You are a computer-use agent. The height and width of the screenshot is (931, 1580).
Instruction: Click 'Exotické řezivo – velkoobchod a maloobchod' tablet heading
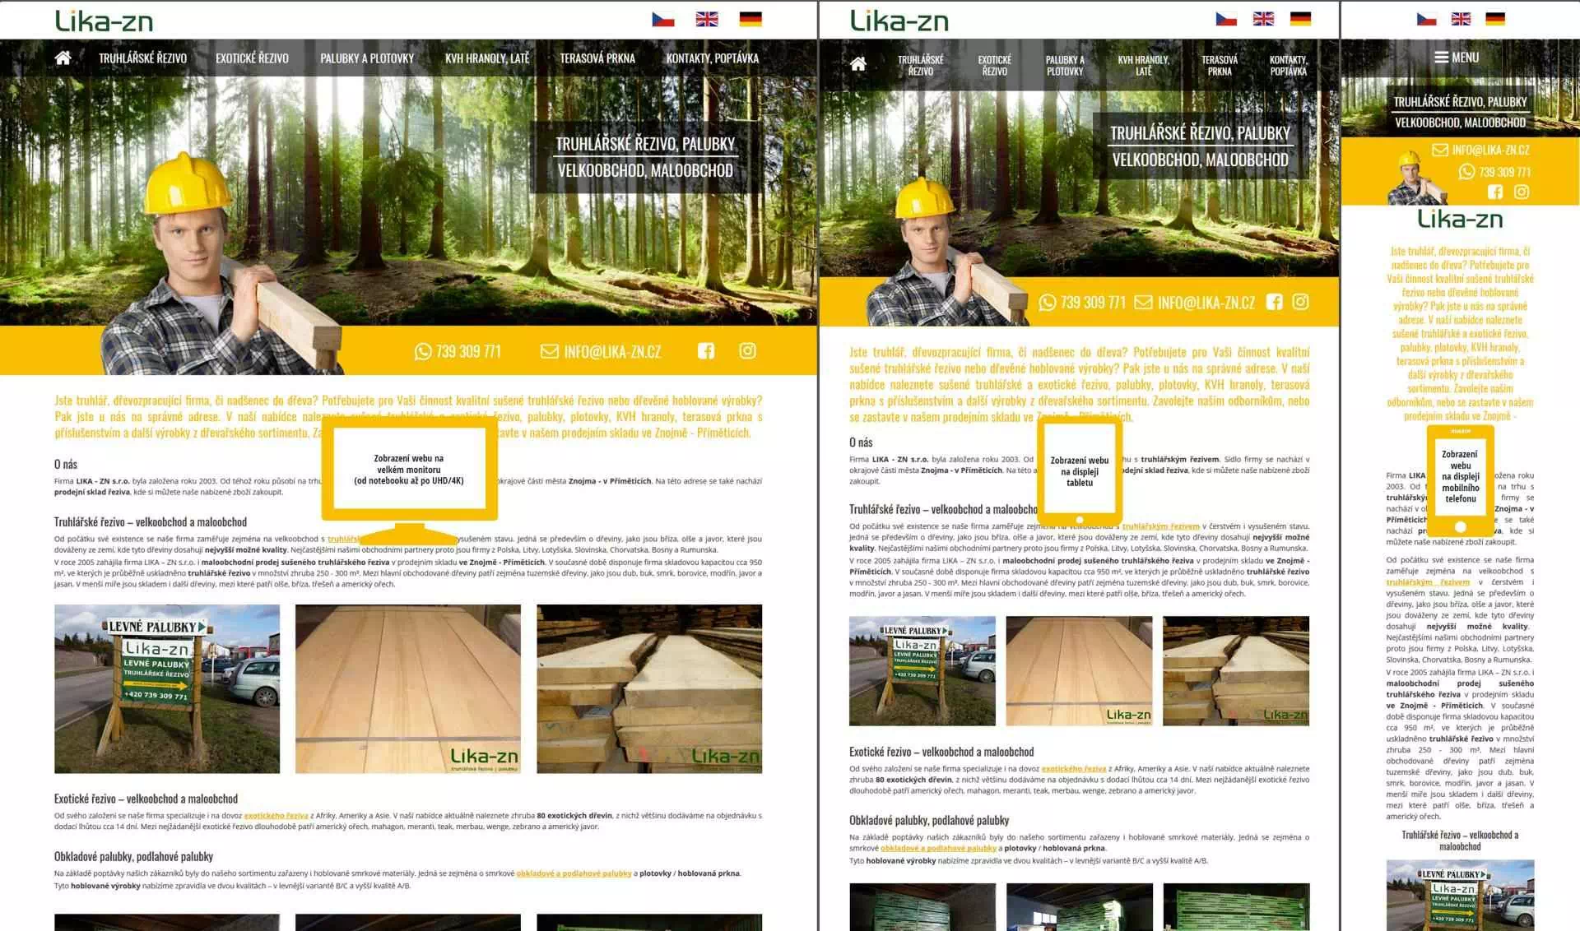(x=941, y=752)
